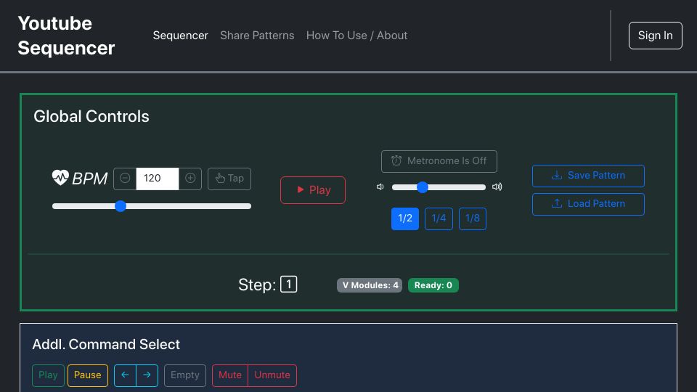Image resolution: width=697 pixels, height=392 pixels.
Task: Select the 1/2 metronome division
Action: pos(405,219)
